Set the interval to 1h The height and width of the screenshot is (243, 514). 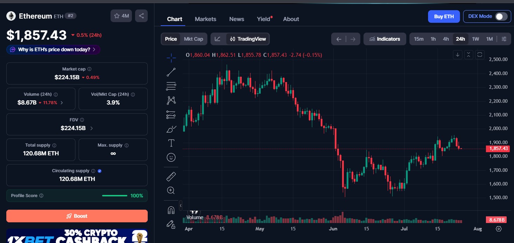tap(433, 39)
